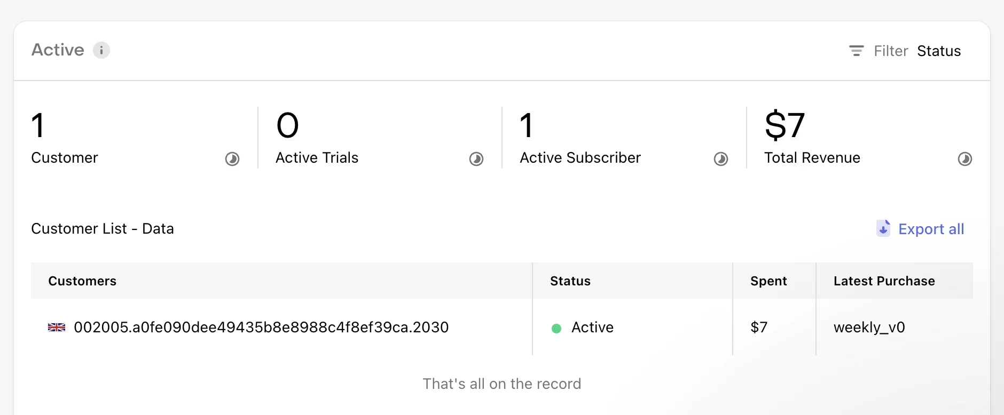Click the filter lines icon
Viewport: 1004px width, 415px height.
[x=856, y=51]
